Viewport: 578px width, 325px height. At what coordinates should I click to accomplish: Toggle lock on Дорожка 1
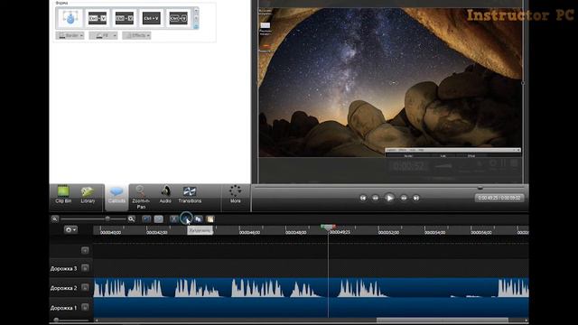coord(85,307)
